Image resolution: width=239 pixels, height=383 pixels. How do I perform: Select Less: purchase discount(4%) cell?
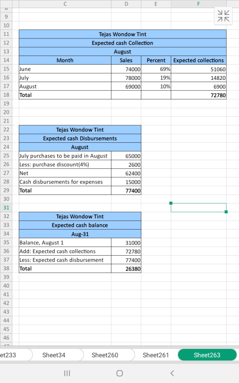pos(65,165)
